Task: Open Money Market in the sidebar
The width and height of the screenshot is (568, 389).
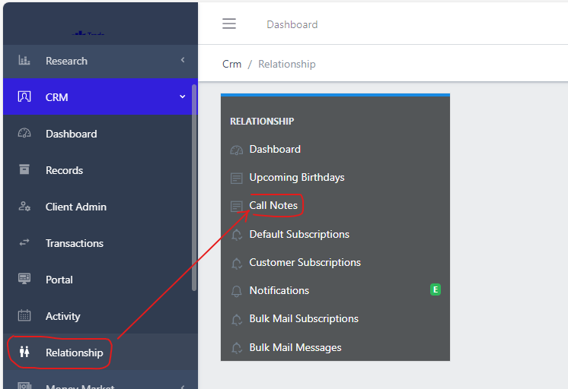Action: coord(101,381)
